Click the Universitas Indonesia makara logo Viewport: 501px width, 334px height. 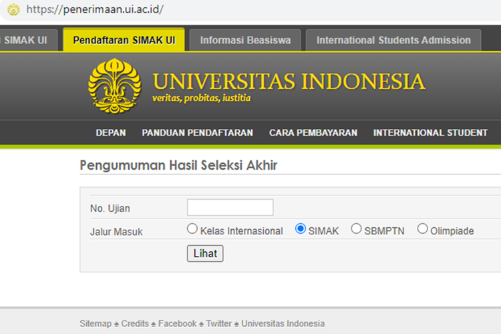(114, 85)
